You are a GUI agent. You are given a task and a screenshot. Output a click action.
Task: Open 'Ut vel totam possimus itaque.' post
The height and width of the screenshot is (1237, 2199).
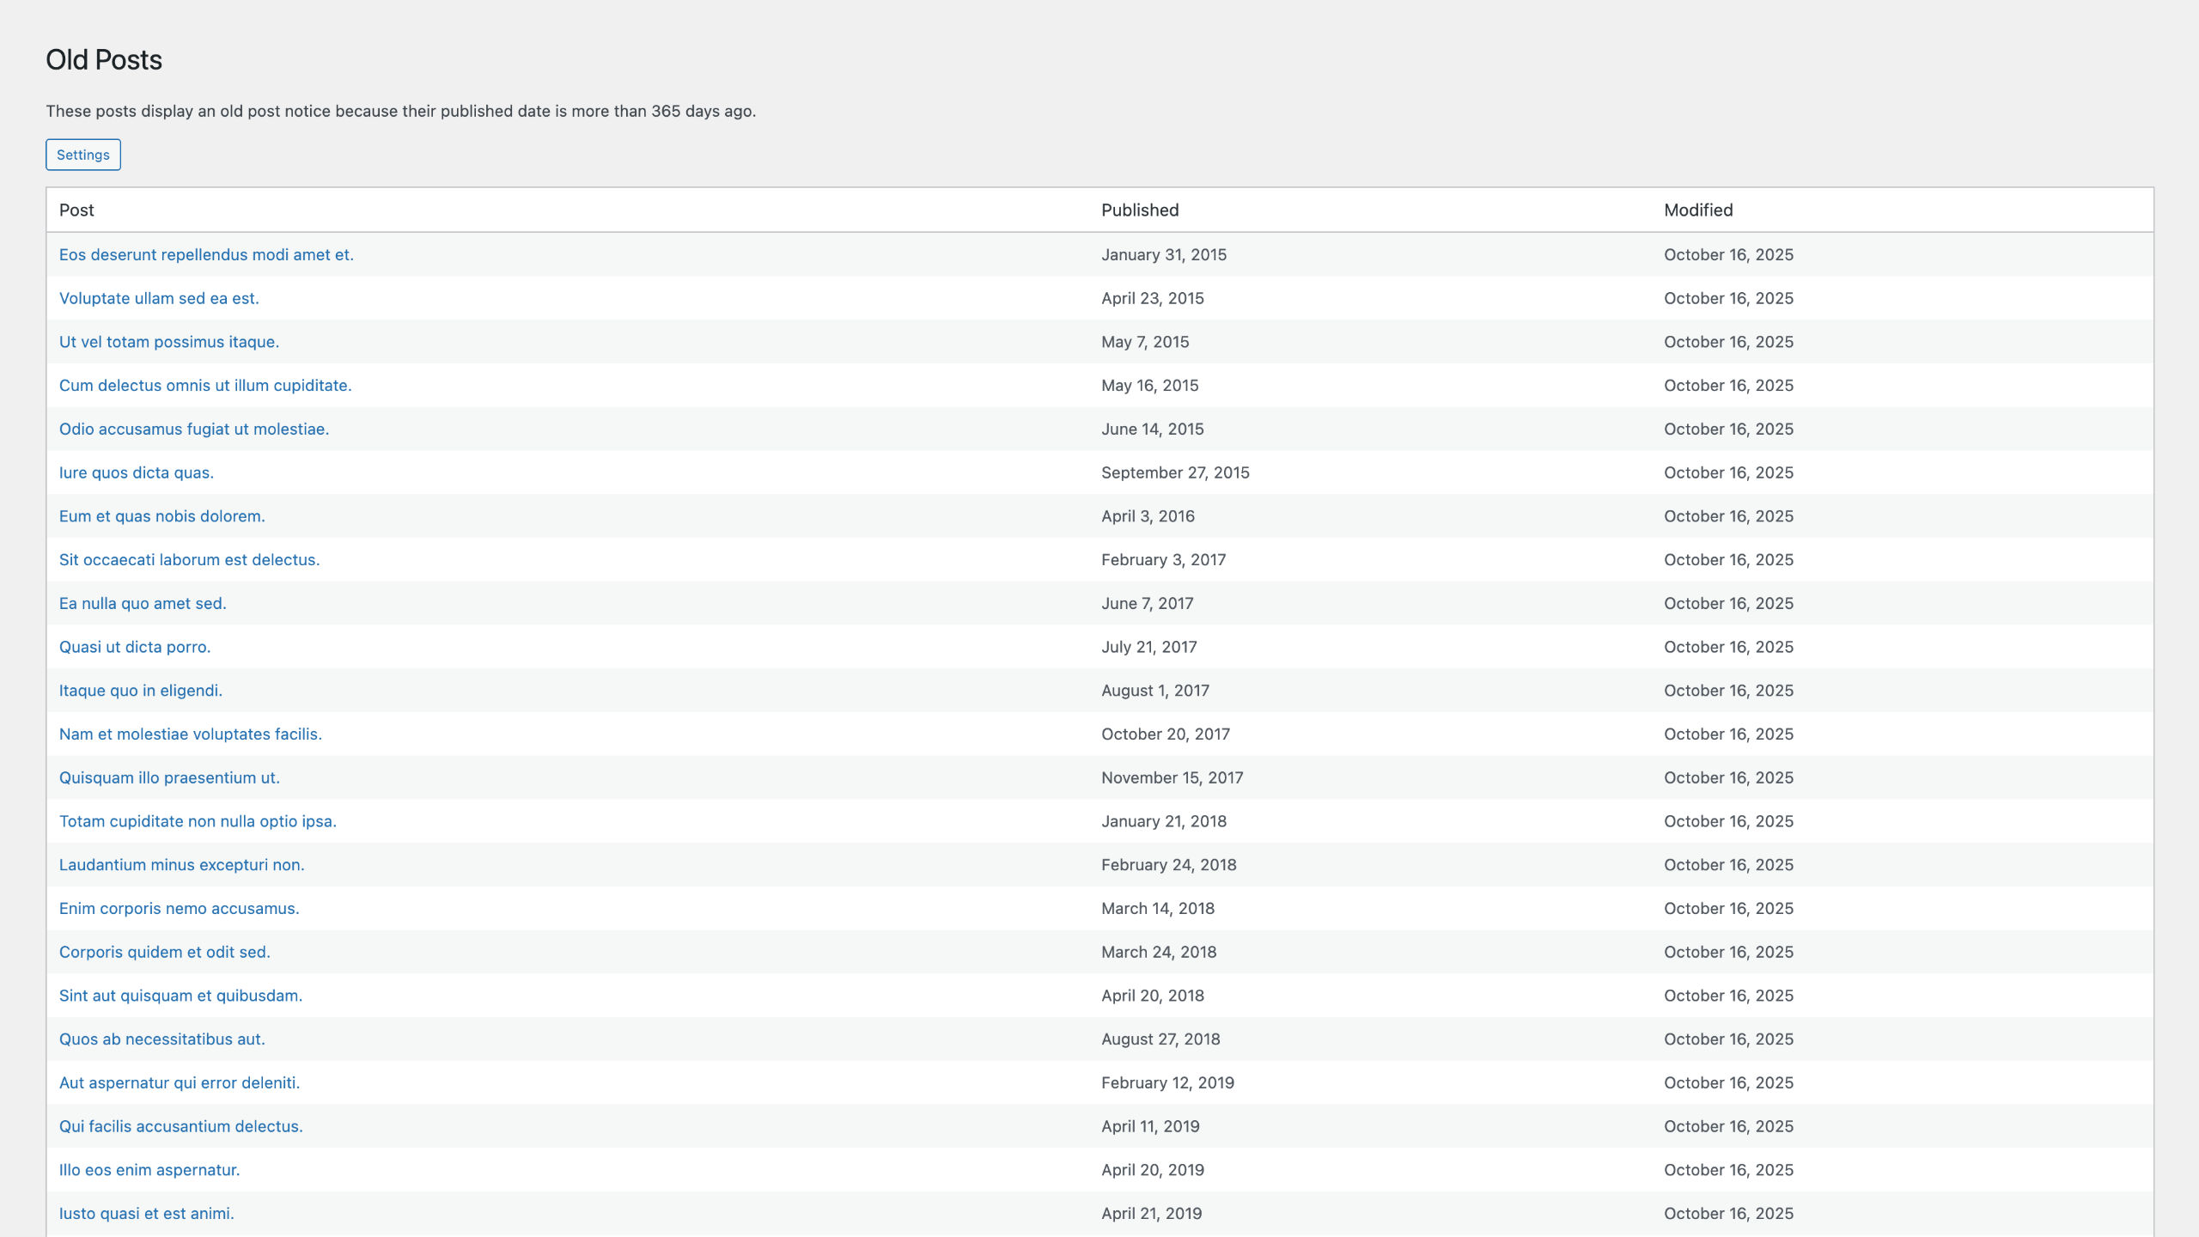[169, 342]
